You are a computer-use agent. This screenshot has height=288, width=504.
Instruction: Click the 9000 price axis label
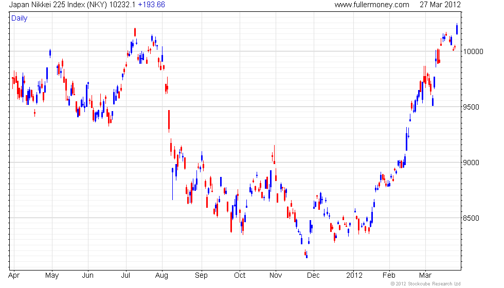471,163
